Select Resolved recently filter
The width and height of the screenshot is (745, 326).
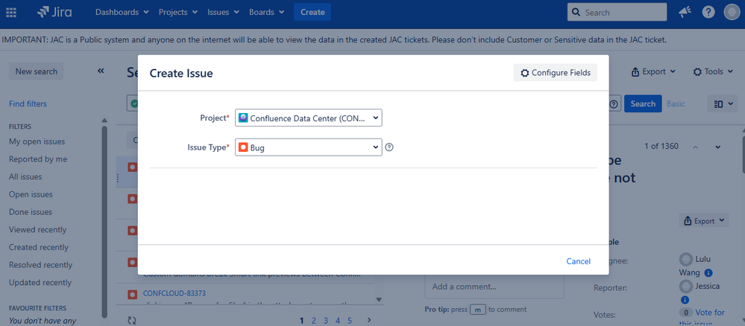point(40,265)
